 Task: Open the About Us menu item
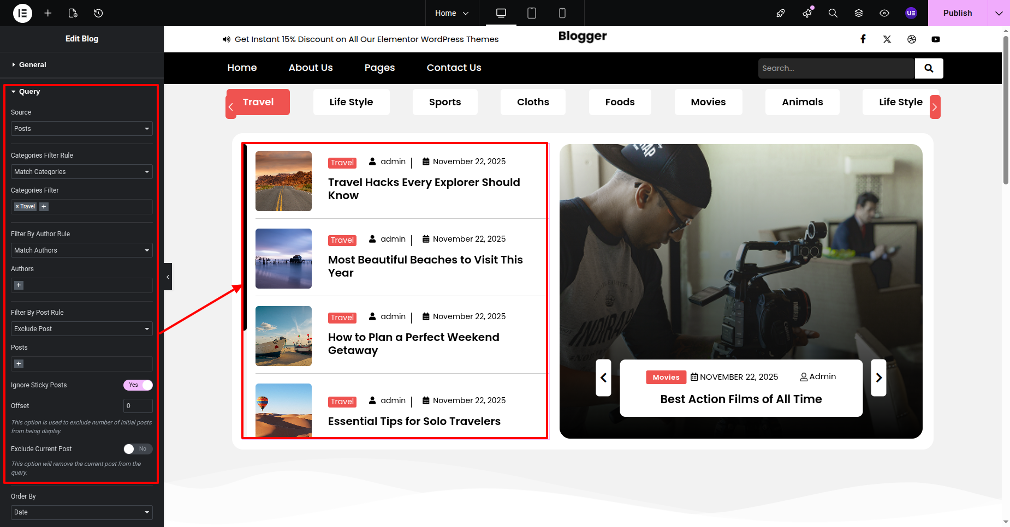[310, 68]
